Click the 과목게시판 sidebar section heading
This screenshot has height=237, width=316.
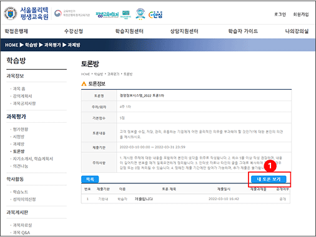[17, 212]
